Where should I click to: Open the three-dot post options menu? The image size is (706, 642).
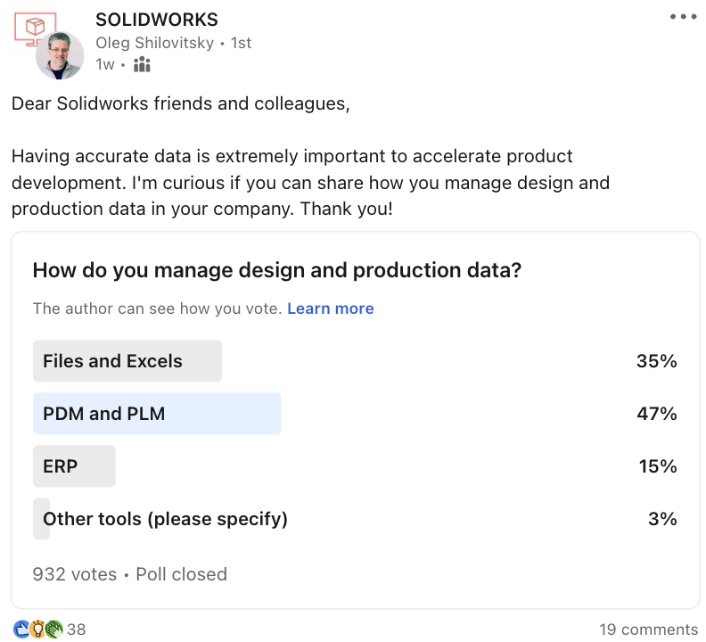click(x=683, y=17)
